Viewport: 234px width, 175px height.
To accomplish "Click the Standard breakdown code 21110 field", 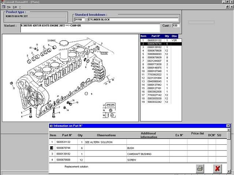I will coord(80,20).
